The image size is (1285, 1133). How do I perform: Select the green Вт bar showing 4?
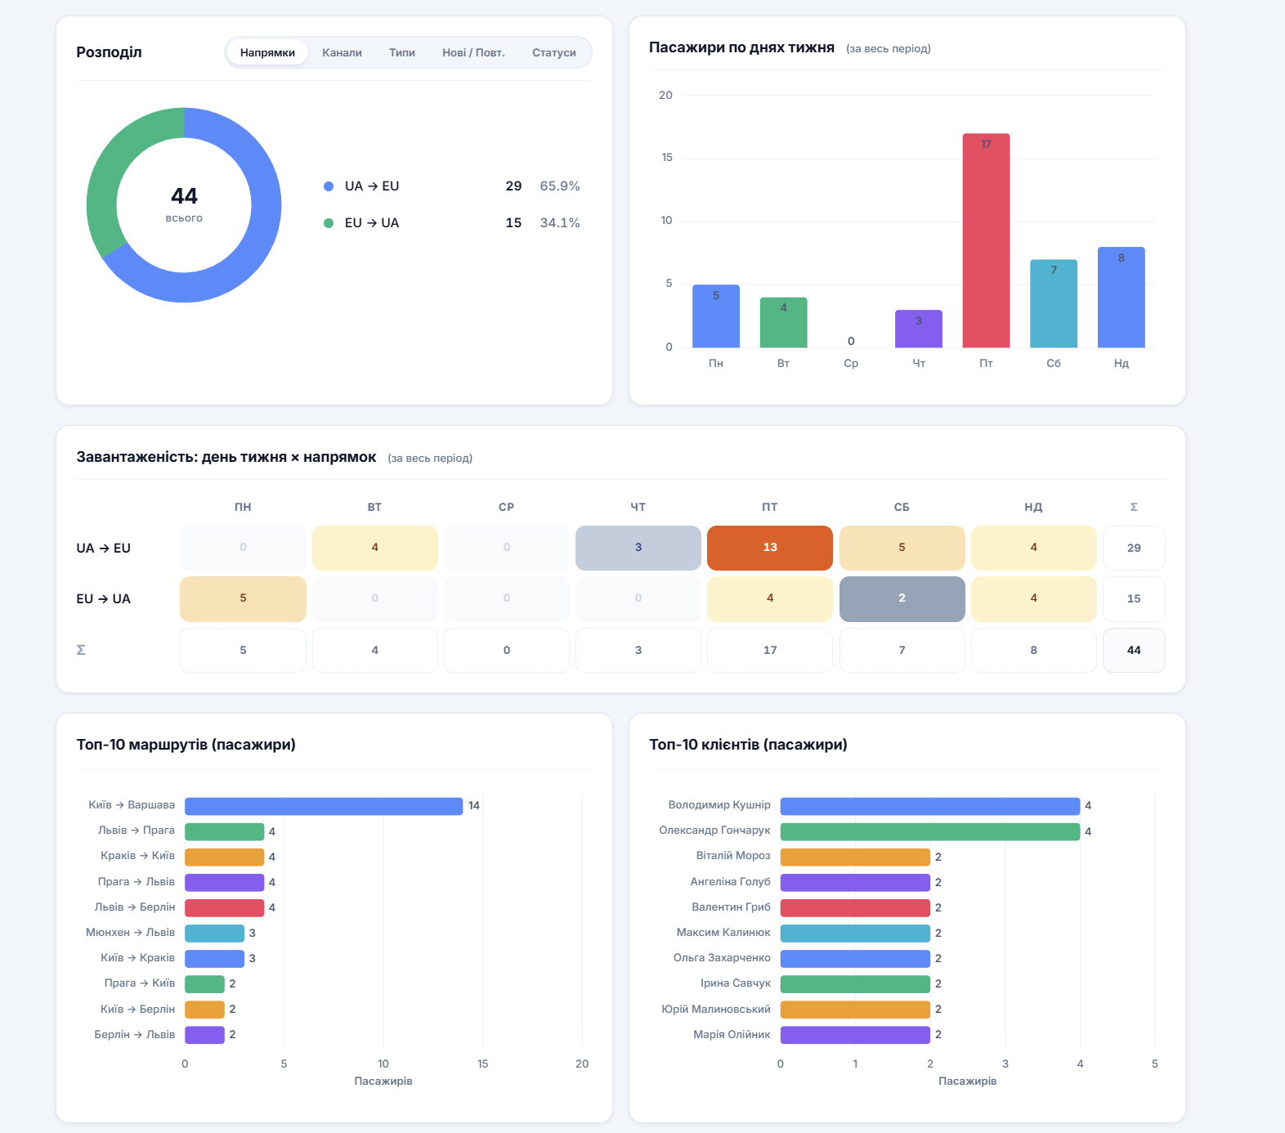[x=784, y=322]
